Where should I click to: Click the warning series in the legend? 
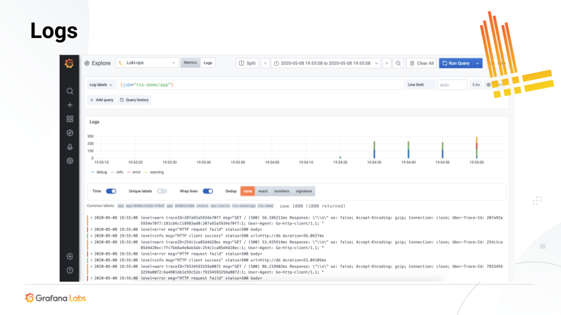pyautogui.click(x=154, y=172)
